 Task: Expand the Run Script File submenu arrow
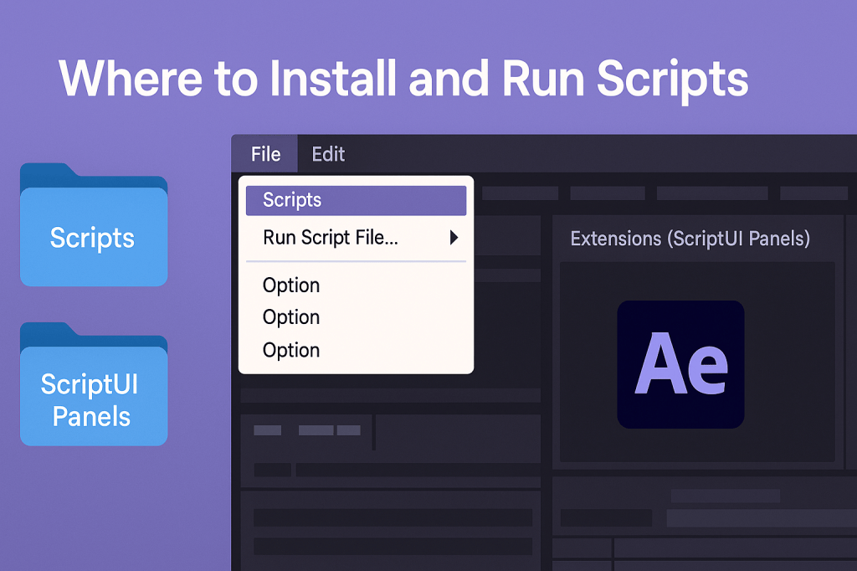pos(453,238)
